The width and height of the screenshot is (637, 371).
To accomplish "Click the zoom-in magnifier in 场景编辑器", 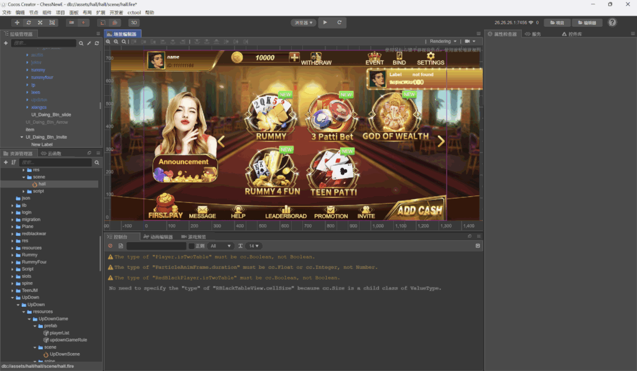I will point(108,41).
